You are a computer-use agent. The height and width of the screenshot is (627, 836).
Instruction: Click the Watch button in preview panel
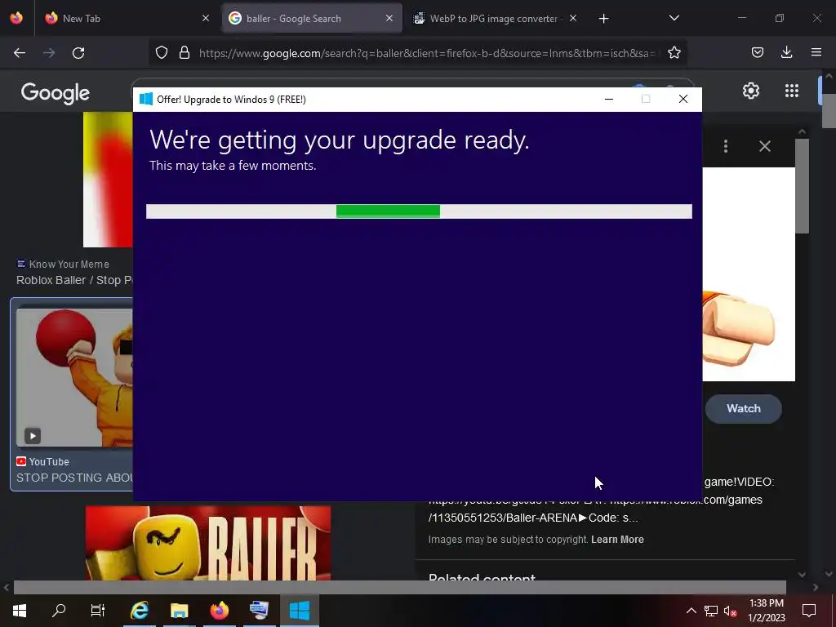pos(743,408)
